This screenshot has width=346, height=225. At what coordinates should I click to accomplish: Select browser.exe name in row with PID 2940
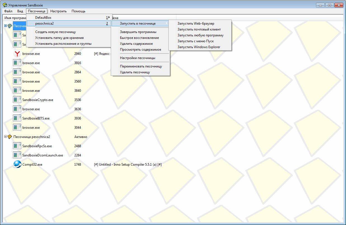point(31,54)
